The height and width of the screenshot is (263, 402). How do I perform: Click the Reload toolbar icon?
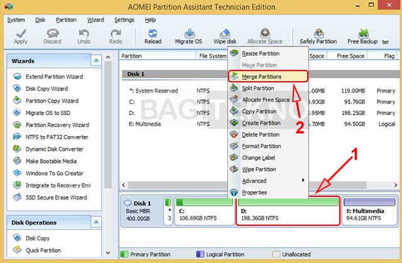pyautogui.click(x=153, y=36)
